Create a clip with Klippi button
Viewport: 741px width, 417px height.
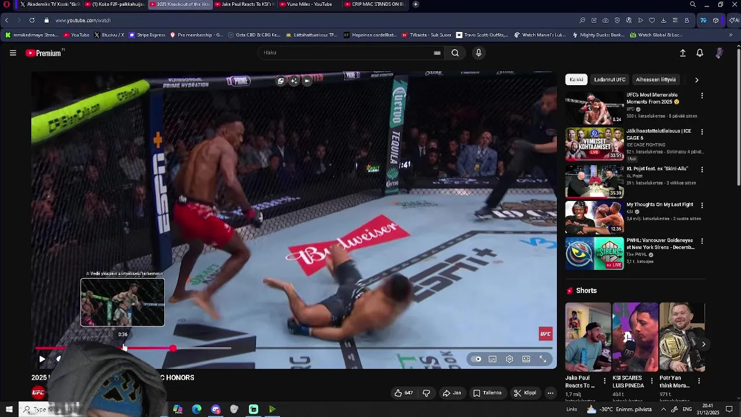(525, 393)
